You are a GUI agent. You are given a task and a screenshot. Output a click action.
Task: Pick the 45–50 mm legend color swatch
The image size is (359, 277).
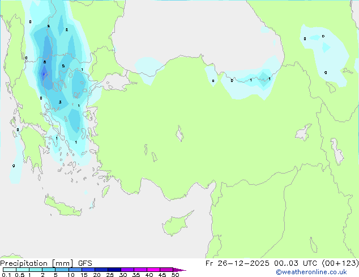click(x=166, y=270)
